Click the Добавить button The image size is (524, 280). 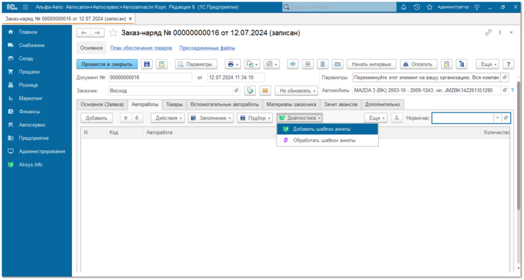point(97,118)
